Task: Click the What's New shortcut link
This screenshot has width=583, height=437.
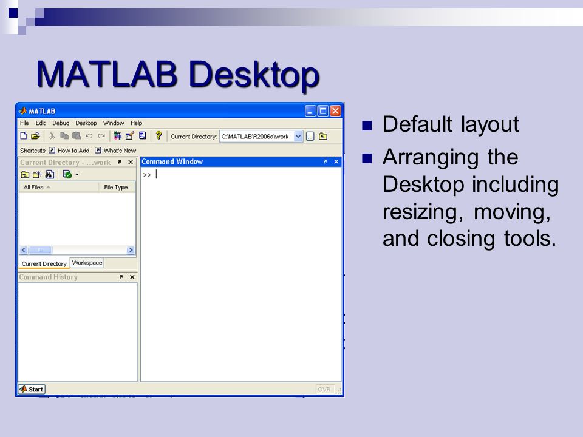Action: point(120,151)
